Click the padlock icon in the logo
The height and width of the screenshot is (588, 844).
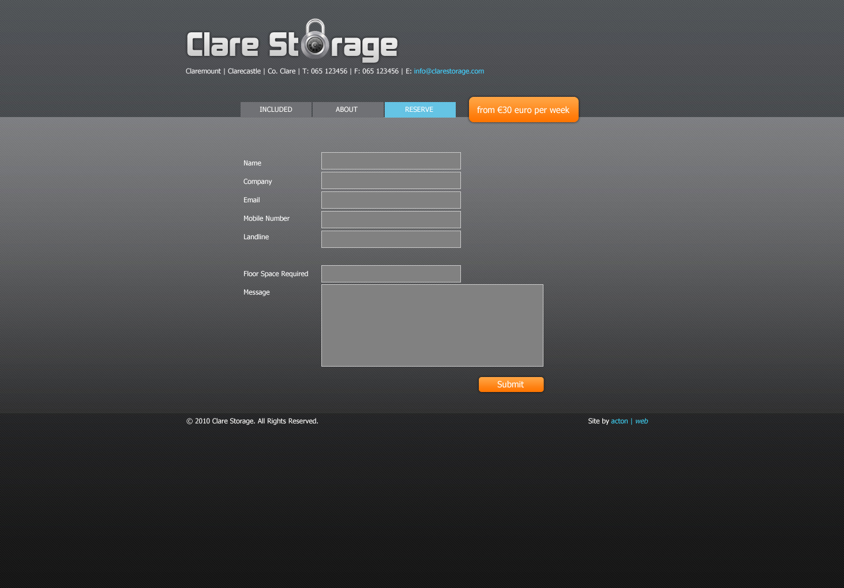(x=314, y=40)
